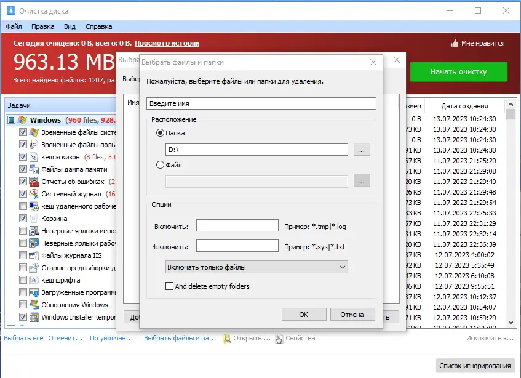The image size is (521, 378).
Task: Click the old prefetch data icon
Action: coord(34,268)
